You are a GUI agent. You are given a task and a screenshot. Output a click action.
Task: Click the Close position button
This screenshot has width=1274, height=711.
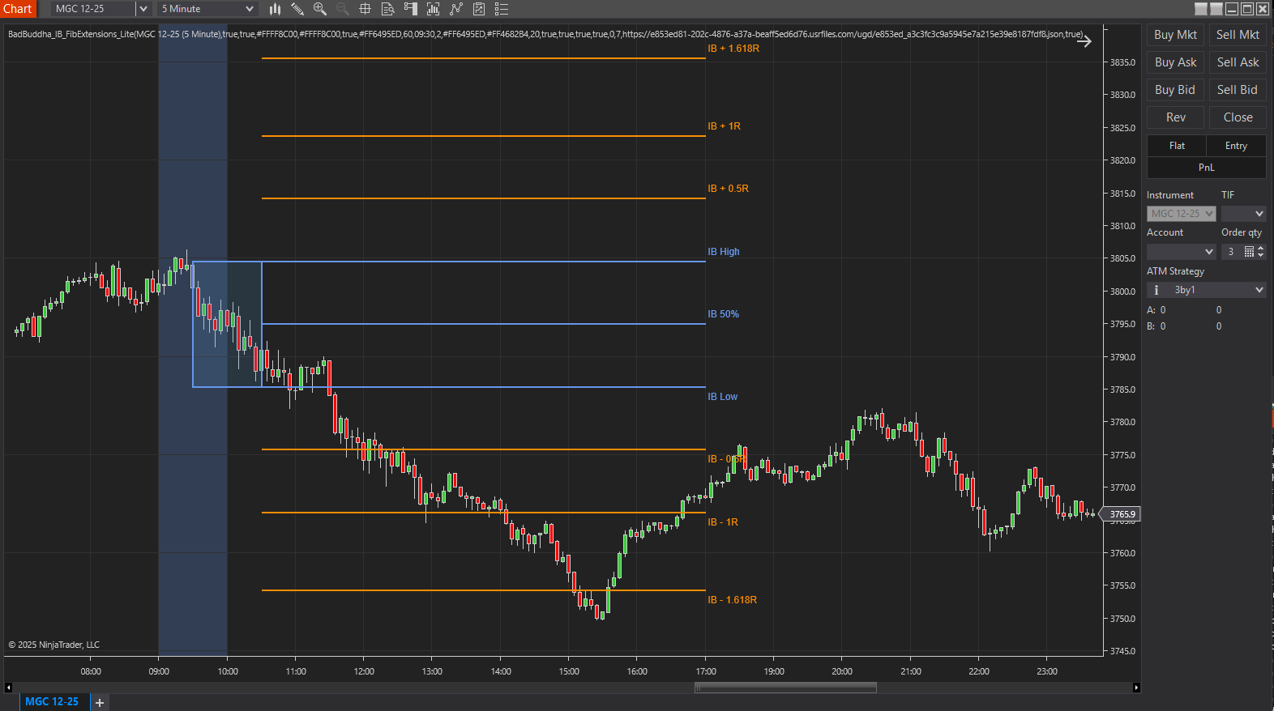point(1238,117)
